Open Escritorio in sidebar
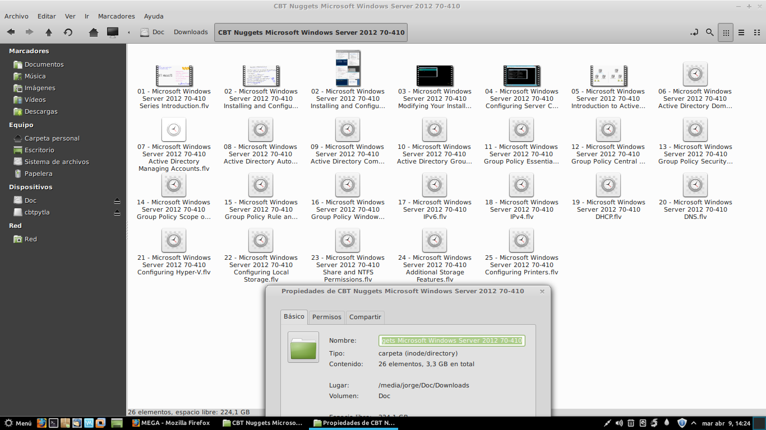The width and height of the screenshot is (766, 430). pyautogui.click(x=39, y=150)
